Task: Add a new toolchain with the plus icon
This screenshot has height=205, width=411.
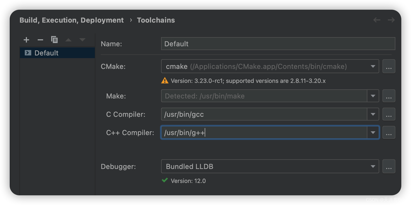Action: click(x=26, y=40)
